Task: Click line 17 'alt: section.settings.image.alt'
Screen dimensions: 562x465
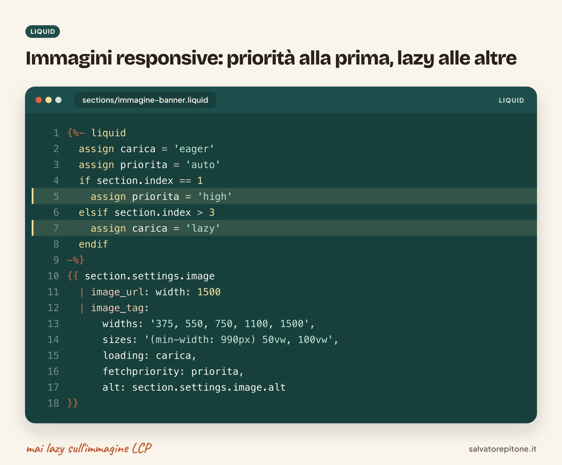Action: [x=194, y=387]
